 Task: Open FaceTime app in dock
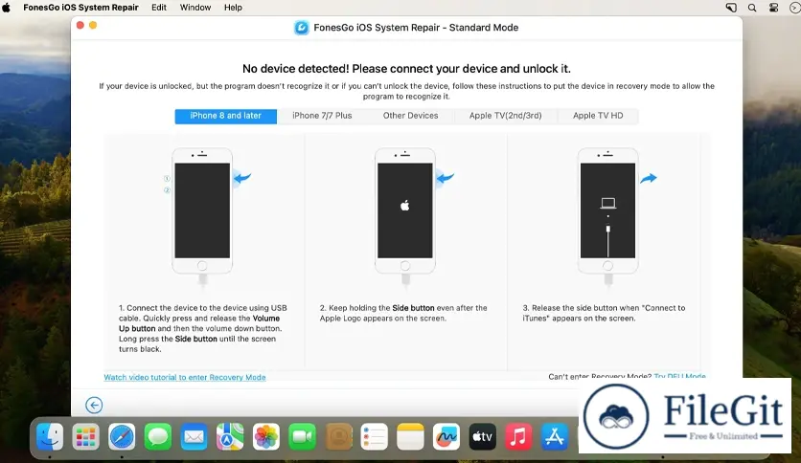[303, 437]
